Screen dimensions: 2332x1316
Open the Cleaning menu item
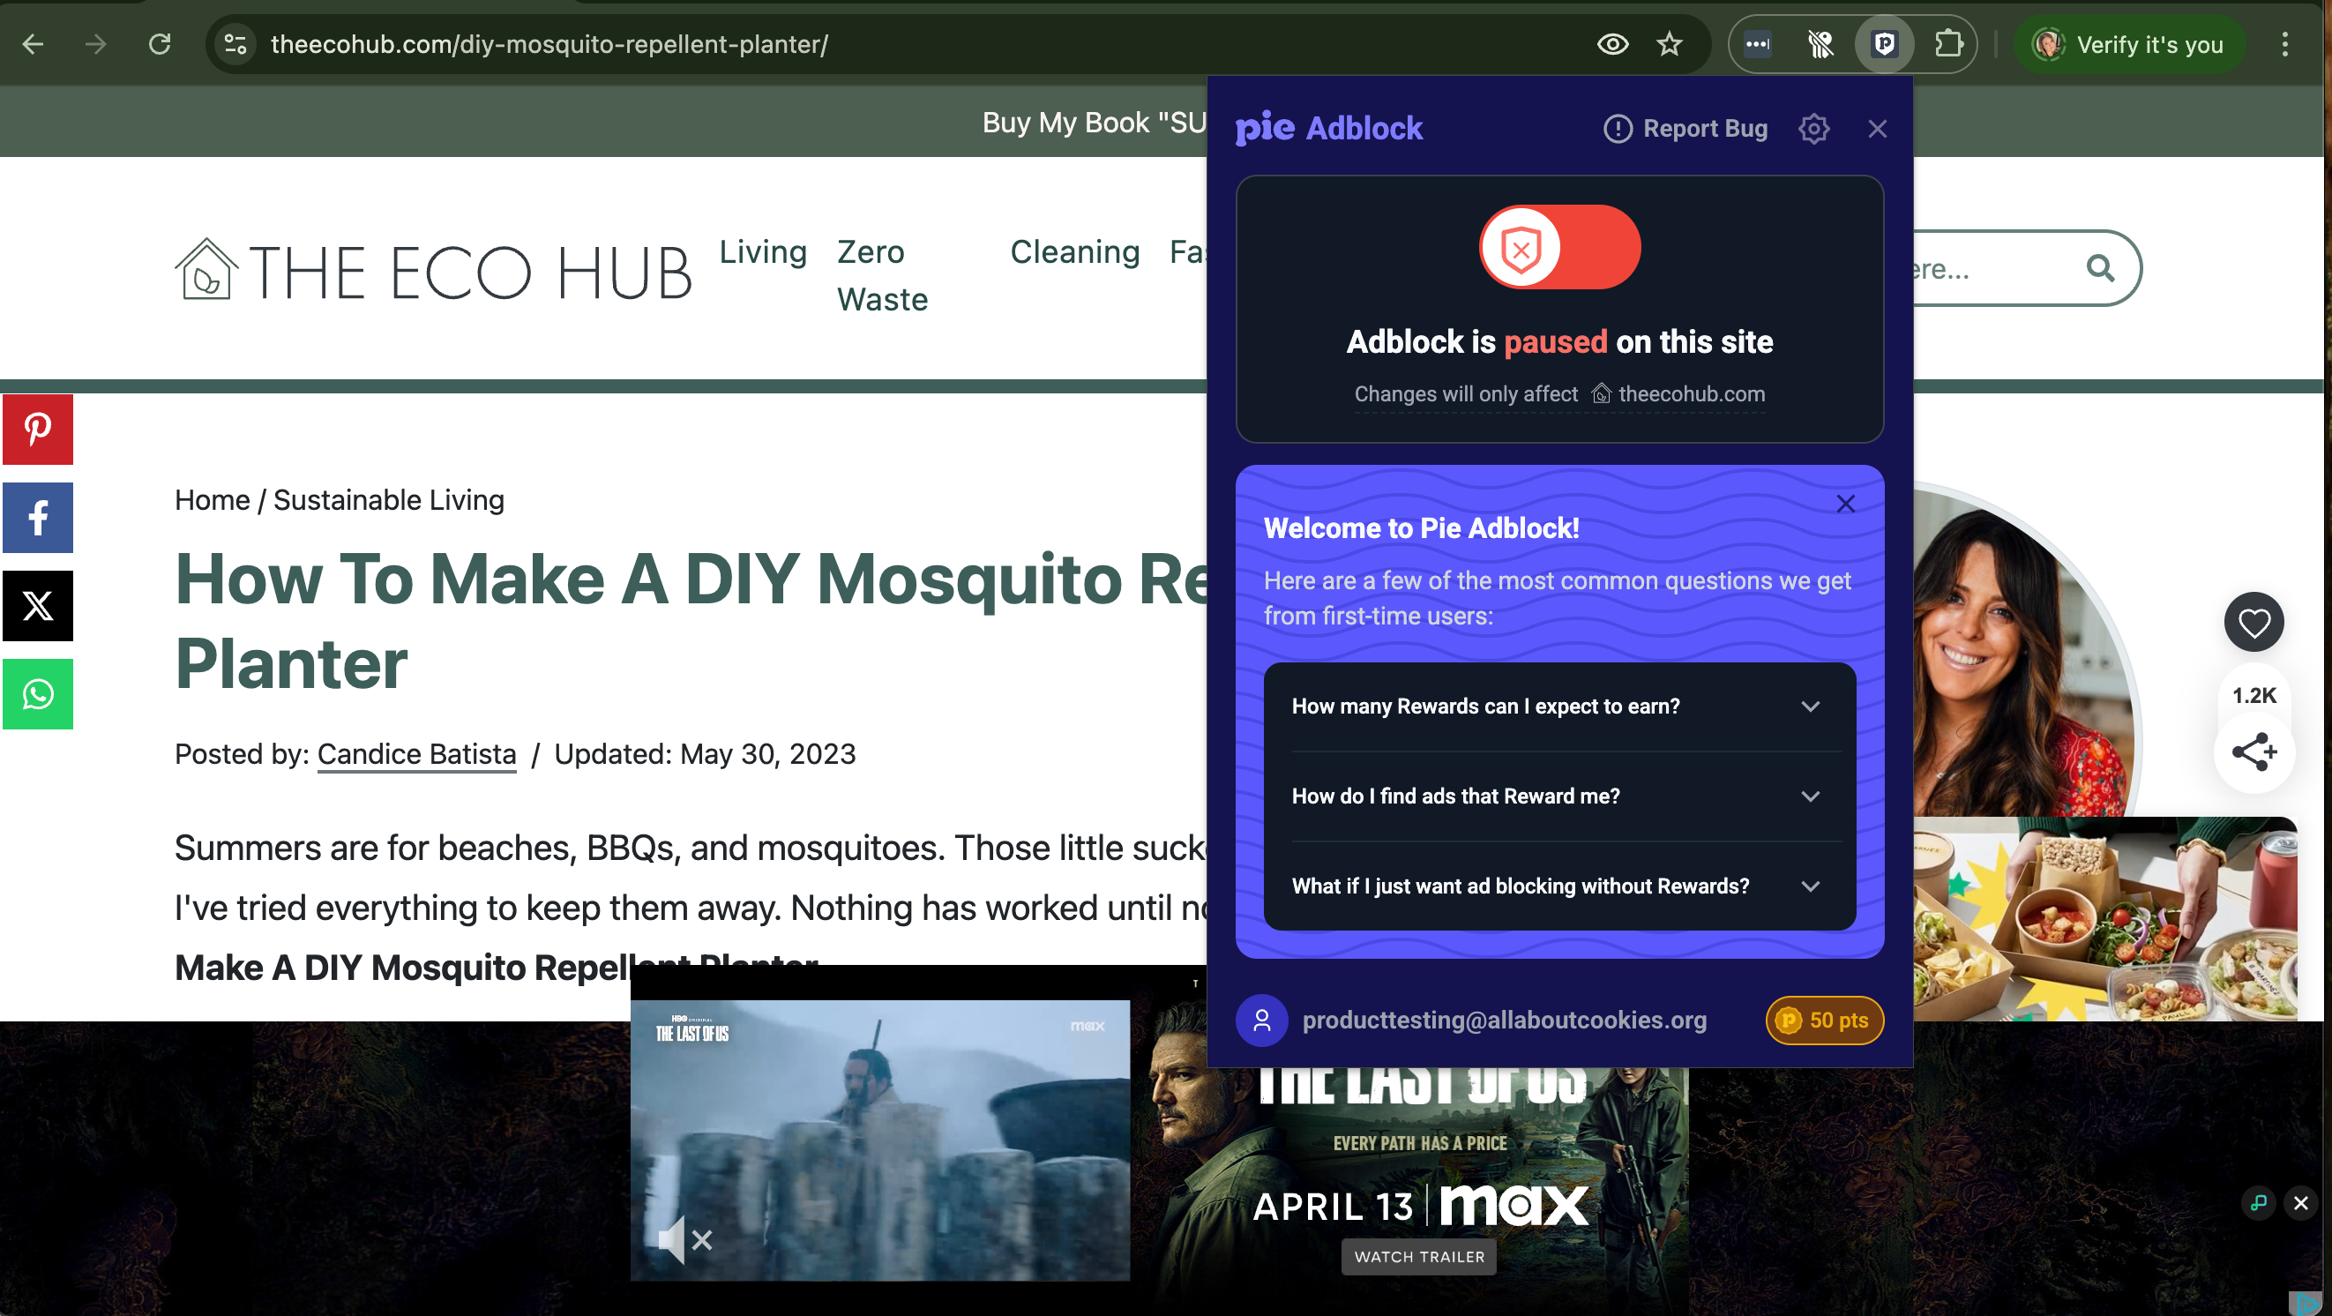(x=1074, y=251)
